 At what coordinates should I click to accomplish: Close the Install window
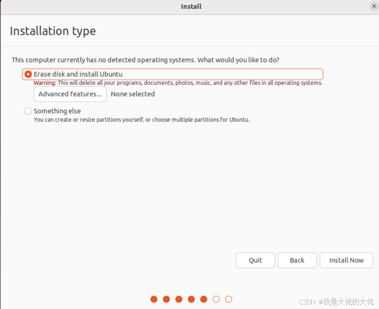[374, 6]
